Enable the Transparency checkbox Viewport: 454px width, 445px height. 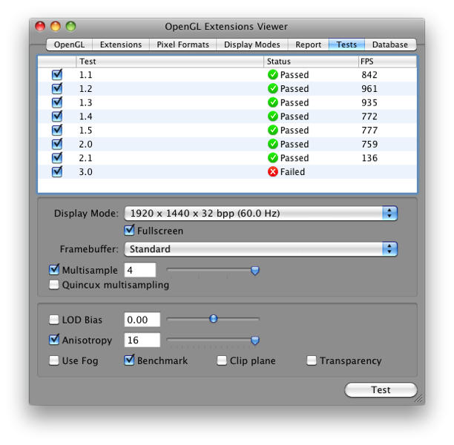coord(312,360)
